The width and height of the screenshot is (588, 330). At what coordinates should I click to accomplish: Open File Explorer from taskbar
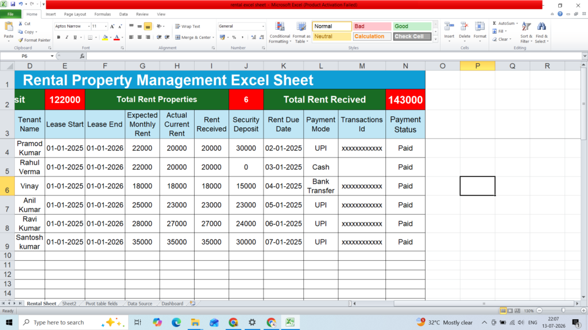pyautogui.click(x=195, y=322)
